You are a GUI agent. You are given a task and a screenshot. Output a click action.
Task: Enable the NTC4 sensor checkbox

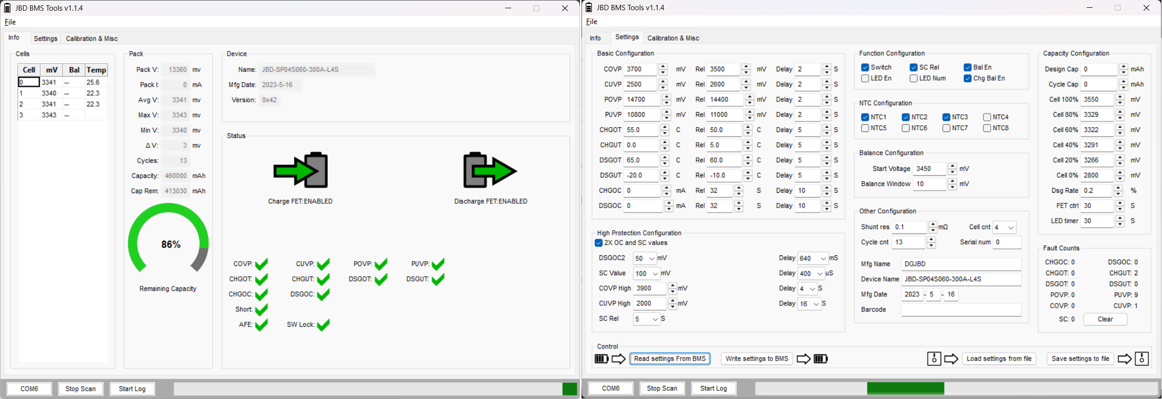pyautogui.click(x=987, y=117)
